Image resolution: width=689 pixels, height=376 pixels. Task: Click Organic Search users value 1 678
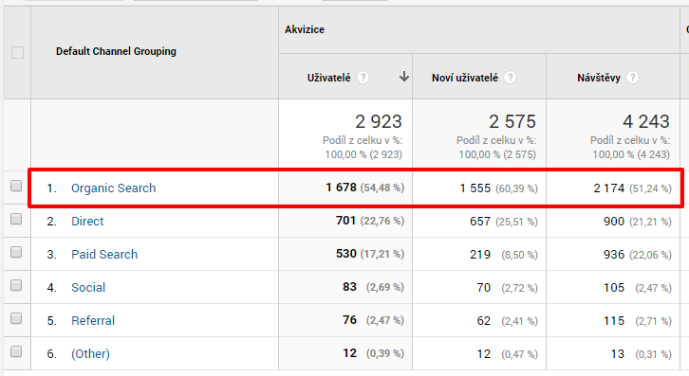(341, 188)
